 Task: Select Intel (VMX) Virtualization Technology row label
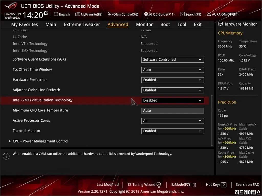(42, 100)
